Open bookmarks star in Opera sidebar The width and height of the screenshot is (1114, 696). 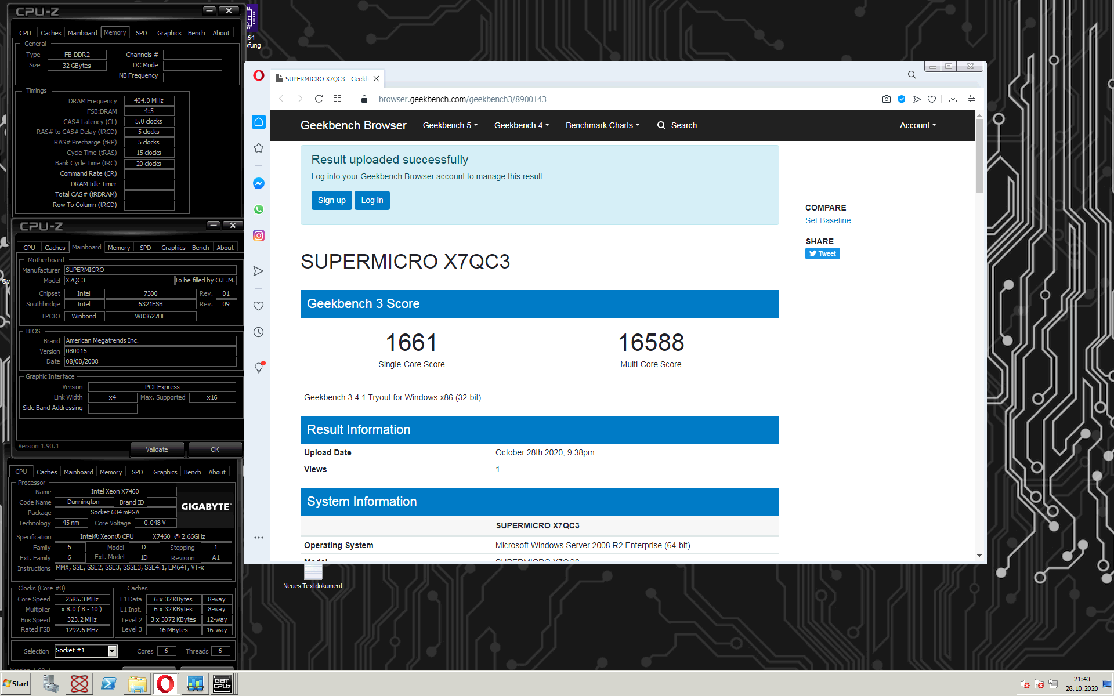point(259,148)
